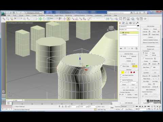The image size is (163, 122).
Task: Open the Hierarchy command panel tab
Action: (127, 23)
